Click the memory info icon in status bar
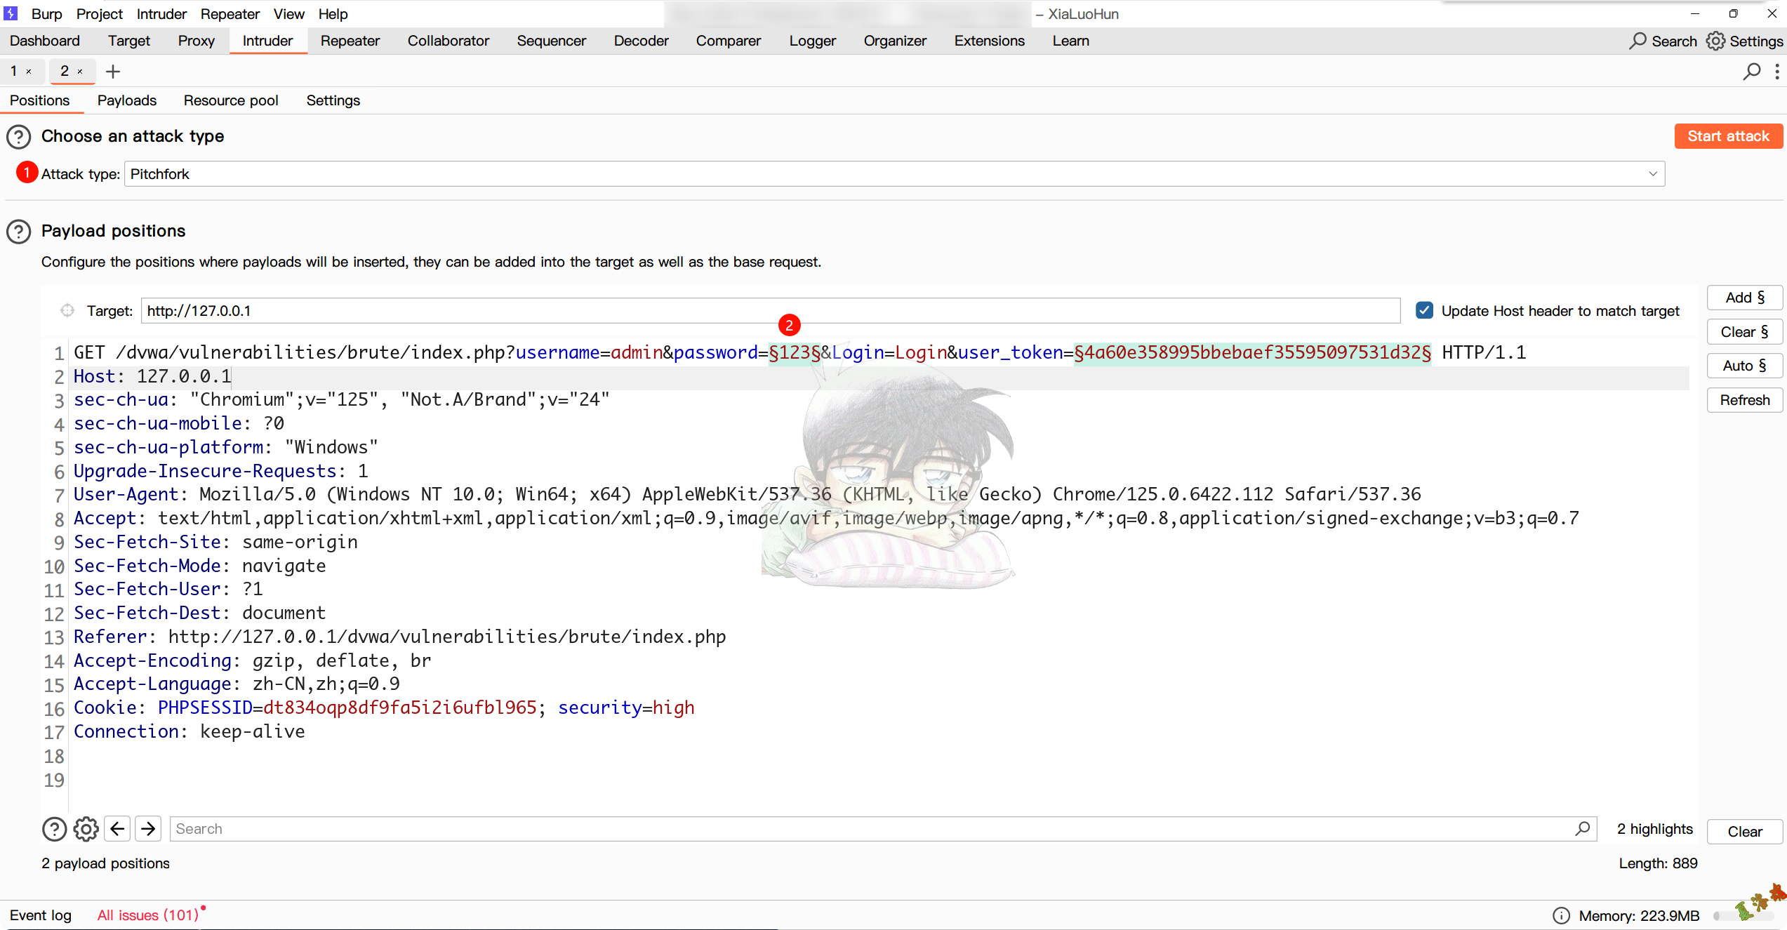The width and height of the screenshot is (1787, 930). [1561, 915]
